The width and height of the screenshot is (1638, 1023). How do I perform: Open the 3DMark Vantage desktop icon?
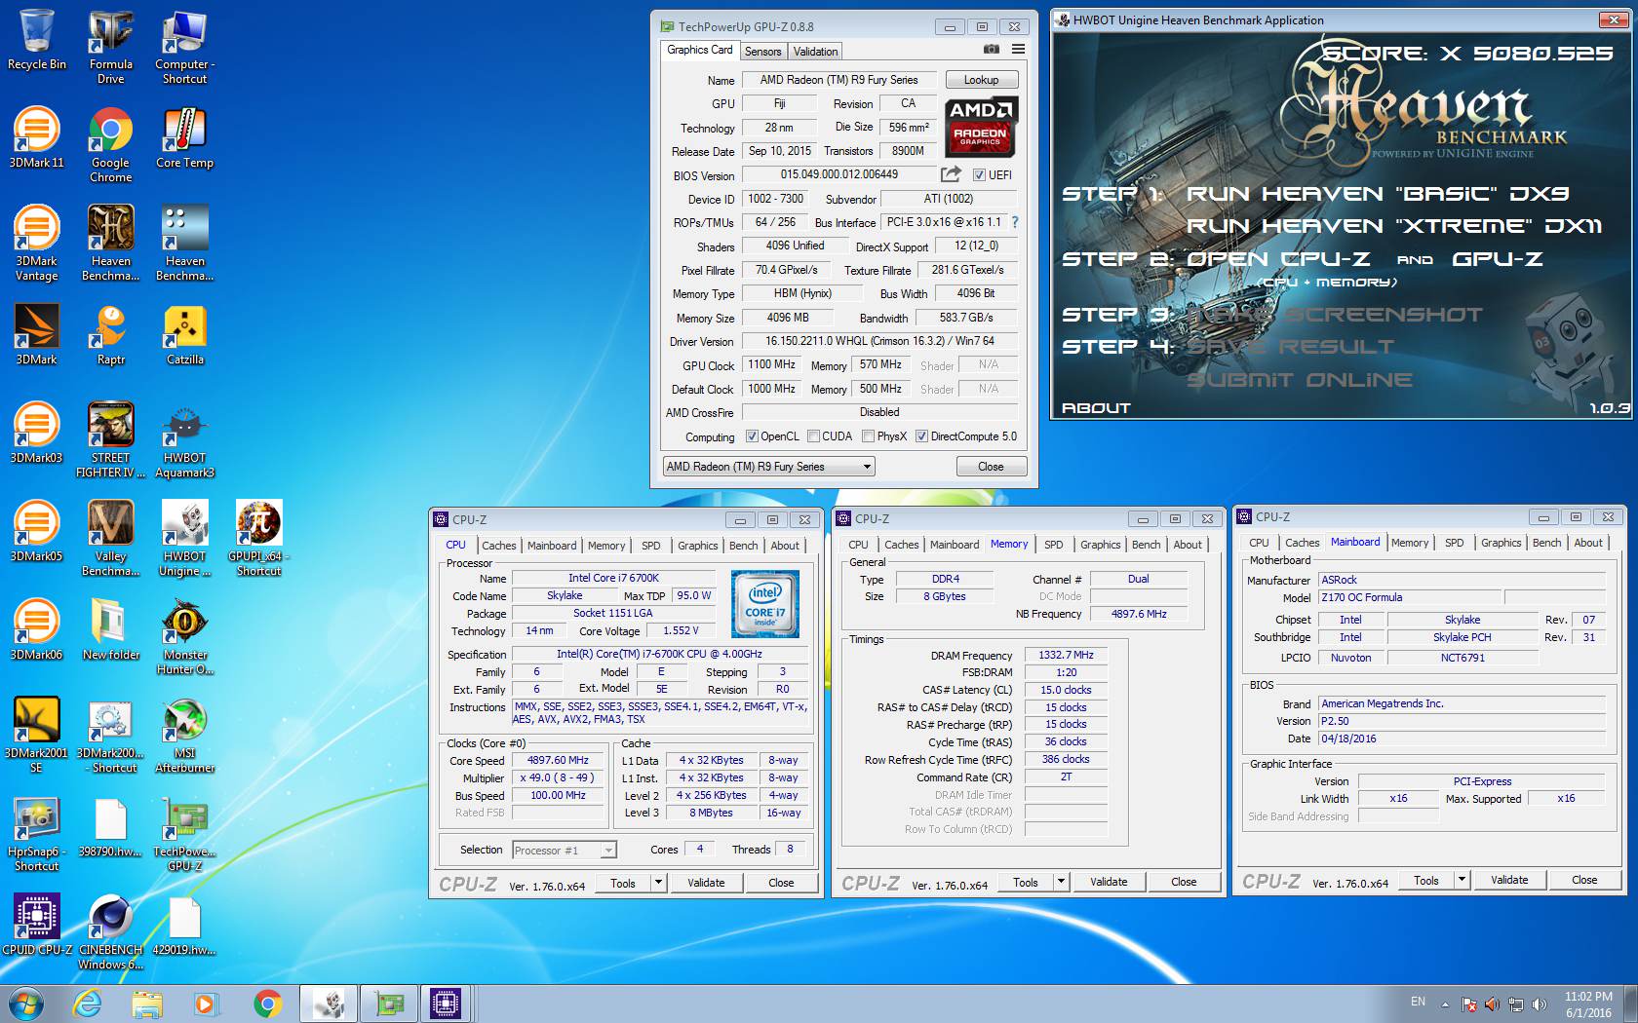(x=37, y=244)
